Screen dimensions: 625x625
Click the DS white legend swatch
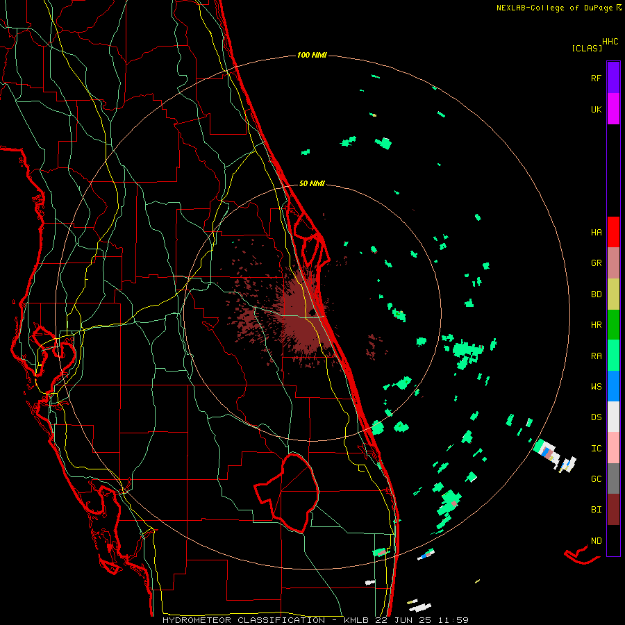coord(613,417)
